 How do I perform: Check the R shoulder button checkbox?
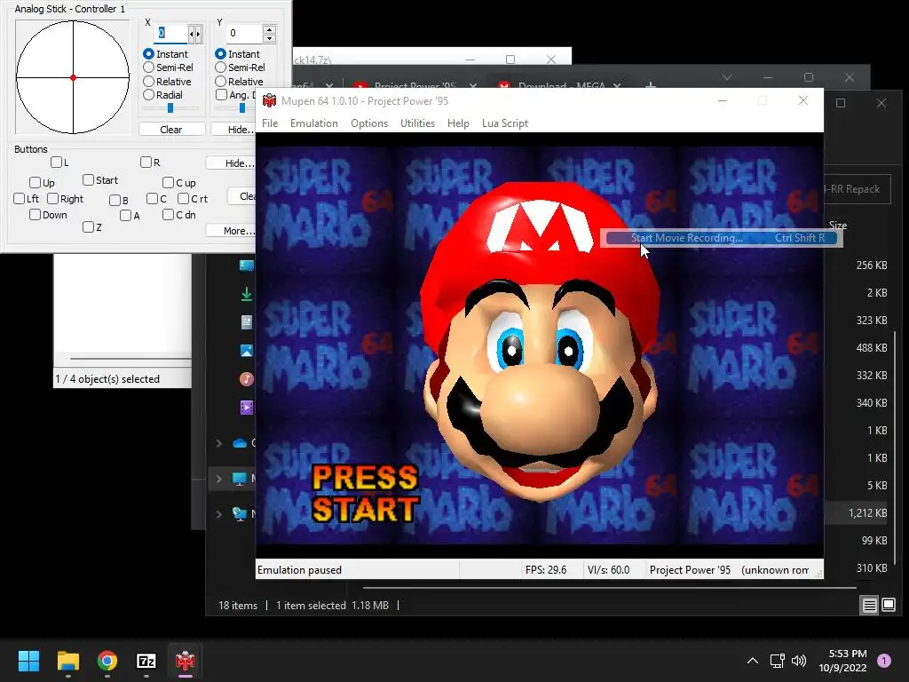click(x=146, y=162)
